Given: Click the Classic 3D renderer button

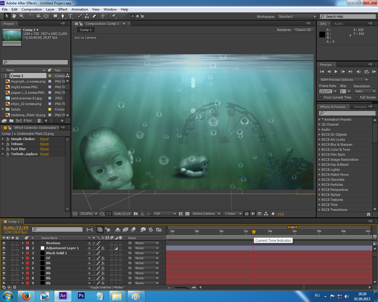Looking at the screenshot, I should click(x=303, y=30).
